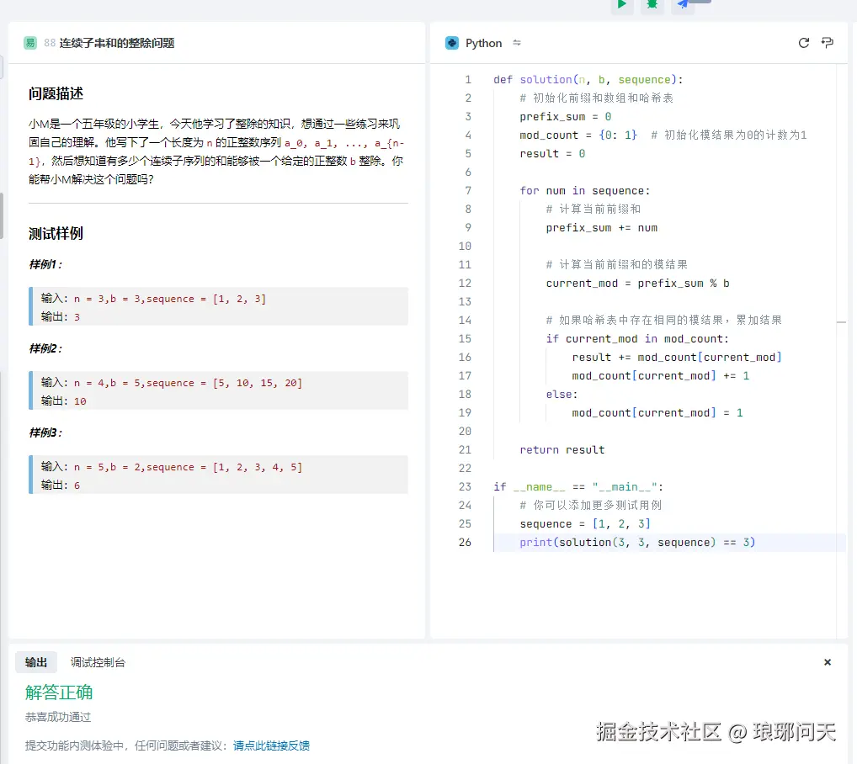857x764 pixels.
Task: Click the feedback icon right of the refresh icon
Action: (x=828, y=42)
